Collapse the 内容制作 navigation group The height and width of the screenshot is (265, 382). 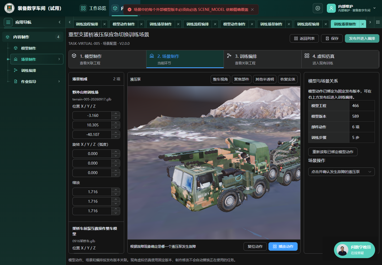click(33, 37)
